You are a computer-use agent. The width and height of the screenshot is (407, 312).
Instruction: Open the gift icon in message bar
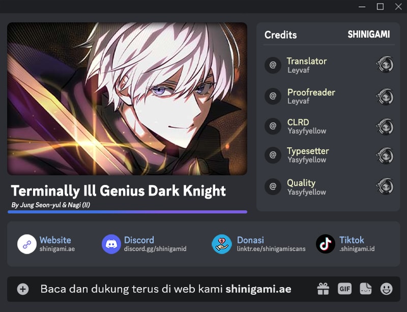pos(323,289)
